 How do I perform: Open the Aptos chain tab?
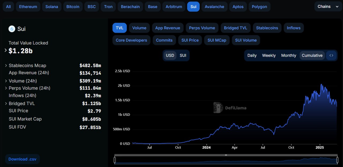point(238,7)
